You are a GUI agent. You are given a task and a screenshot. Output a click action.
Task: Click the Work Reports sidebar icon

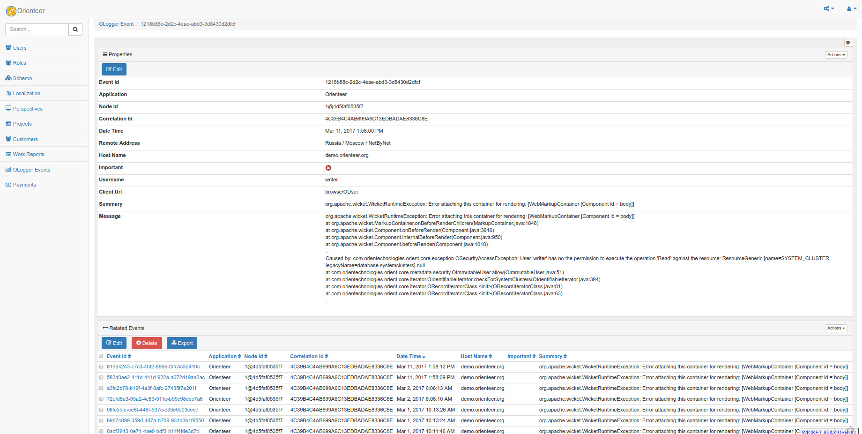(8, 154)
